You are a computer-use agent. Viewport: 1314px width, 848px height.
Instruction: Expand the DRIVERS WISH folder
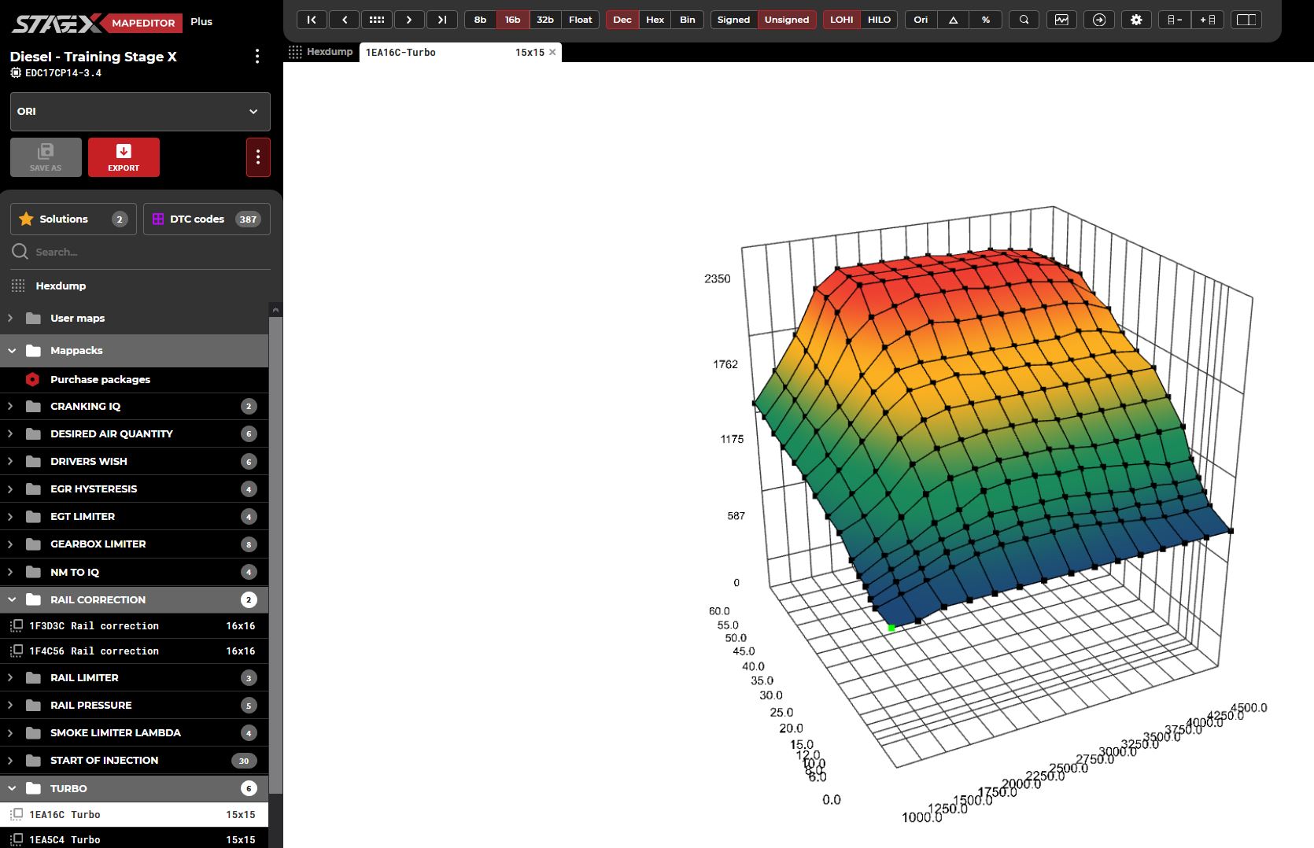tap(88, 462)
